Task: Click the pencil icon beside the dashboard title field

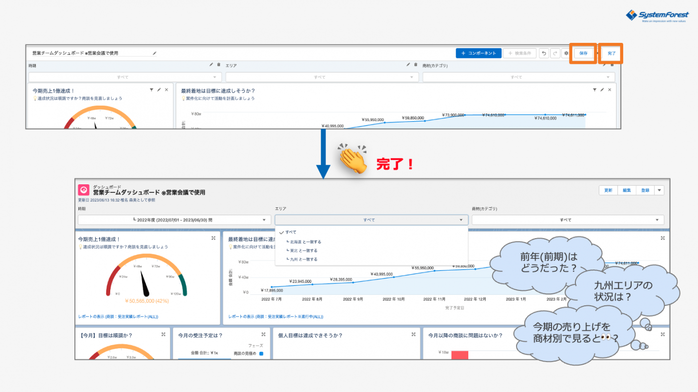Action: pos(155,53)
